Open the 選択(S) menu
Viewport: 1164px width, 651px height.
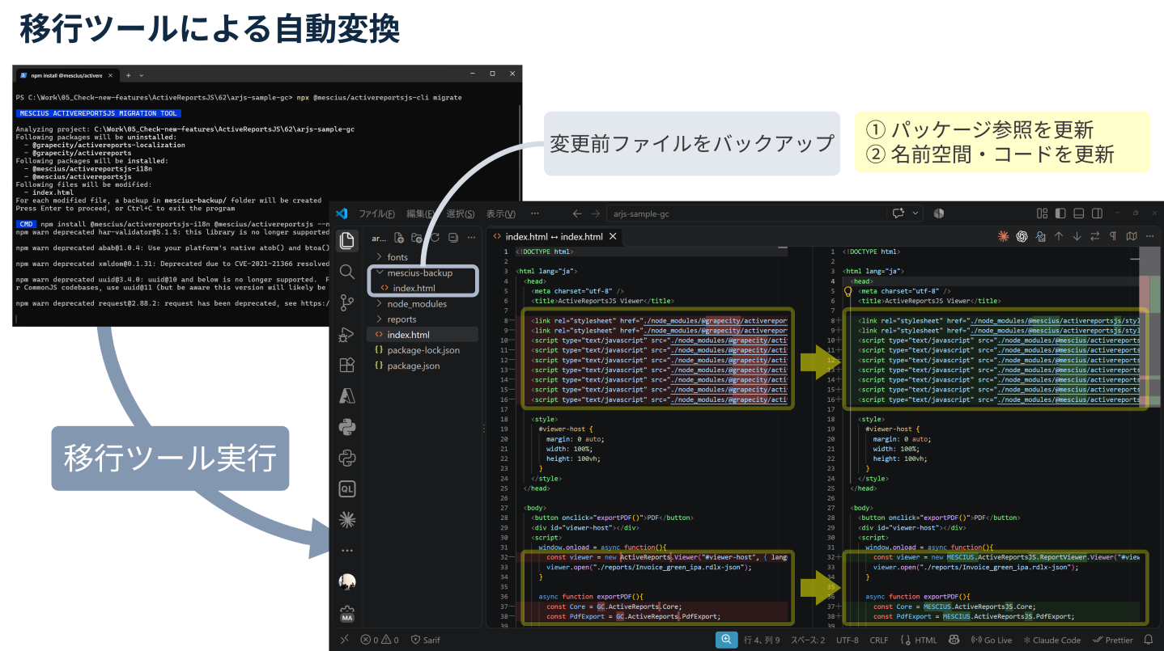click(x=461, y=213)
